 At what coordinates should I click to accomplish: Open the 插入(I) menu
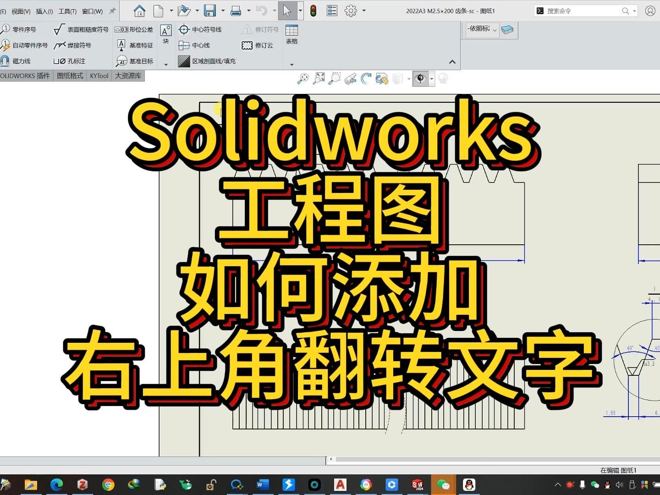click(44, 11)
